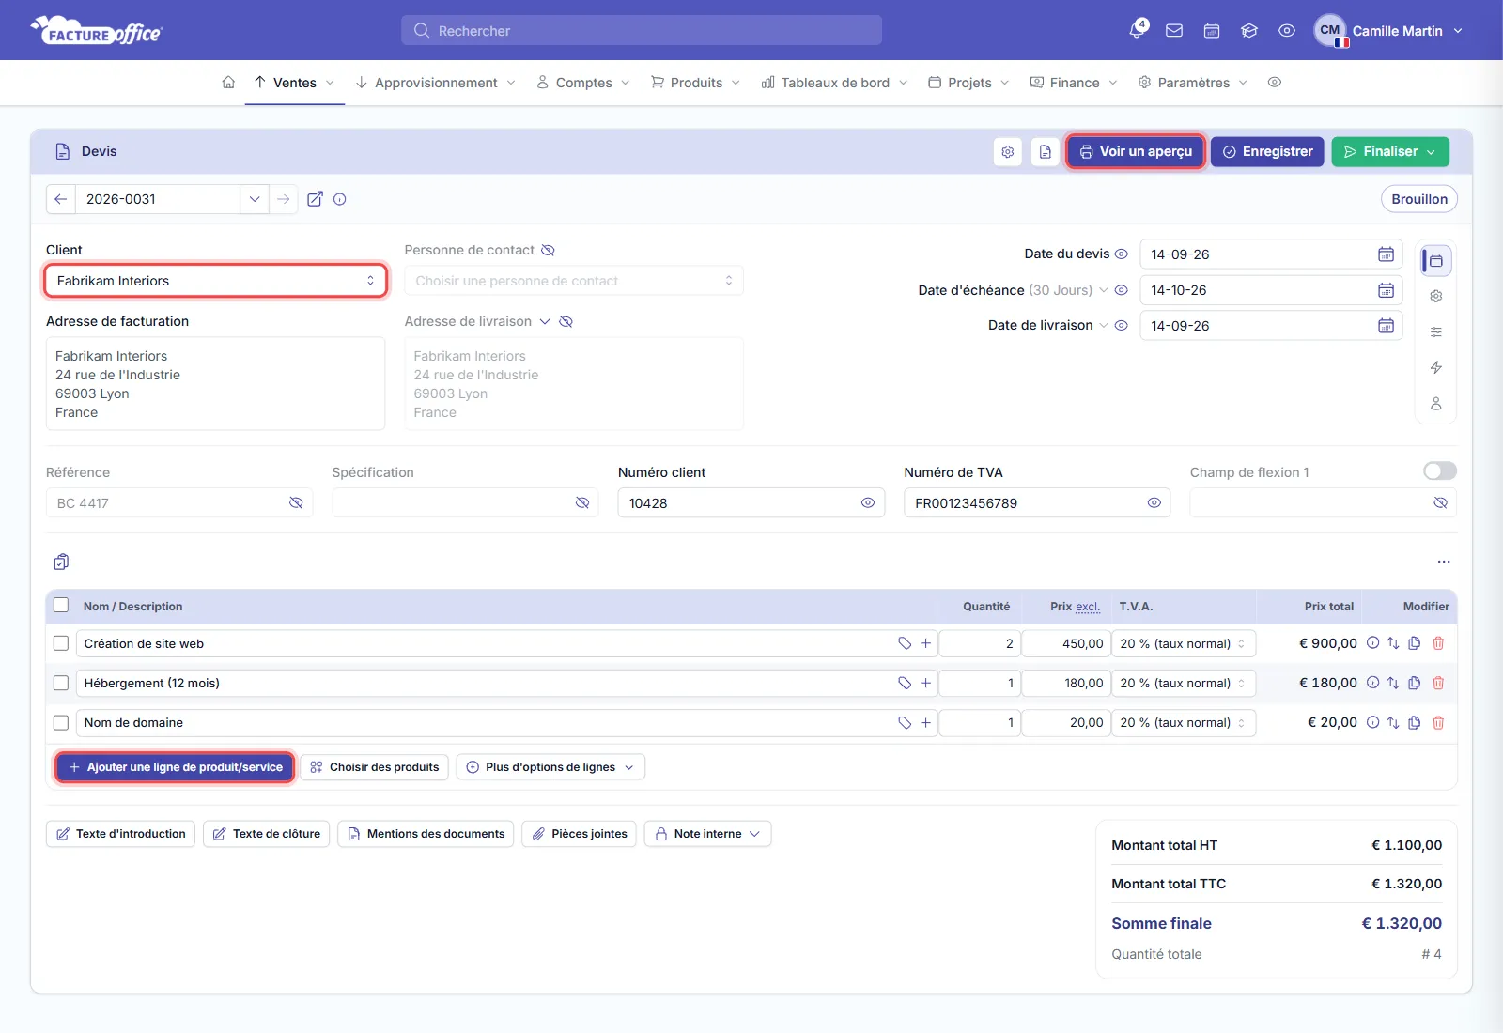Toggle the Champ de flexion 1 switch

point(1439,470)
